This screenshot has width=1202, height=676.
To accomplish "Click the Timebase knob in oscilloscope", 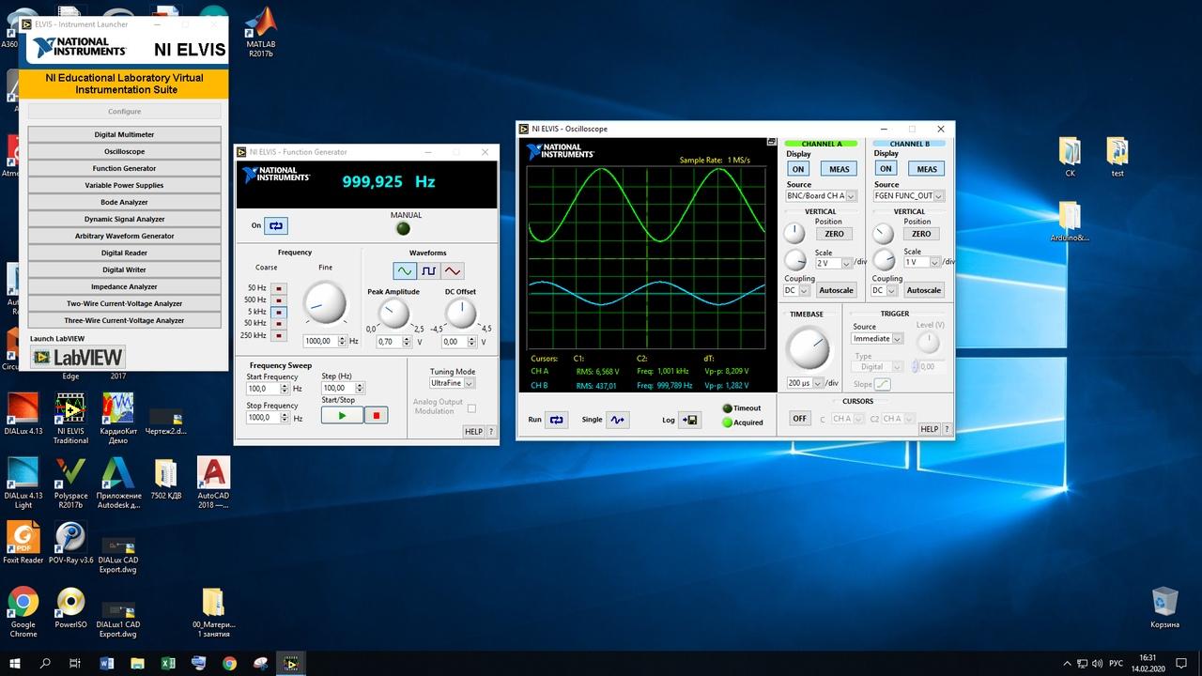I will (808, 349).
